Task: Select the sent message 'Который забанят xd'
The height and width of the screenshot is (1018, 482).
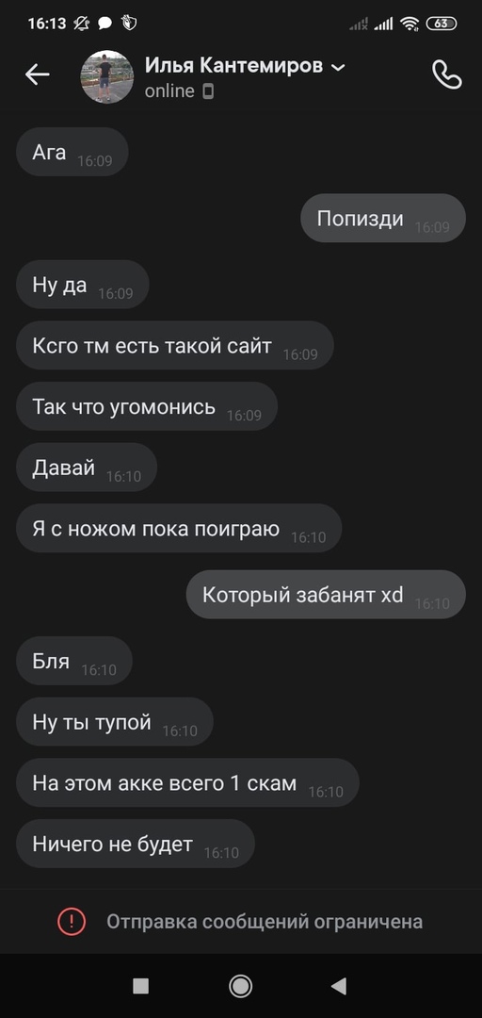Action: [326, 595]
